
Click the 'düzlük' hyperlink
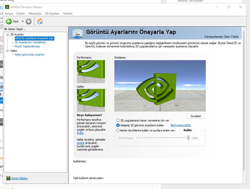pyautogui.click(x=81, y=143)
